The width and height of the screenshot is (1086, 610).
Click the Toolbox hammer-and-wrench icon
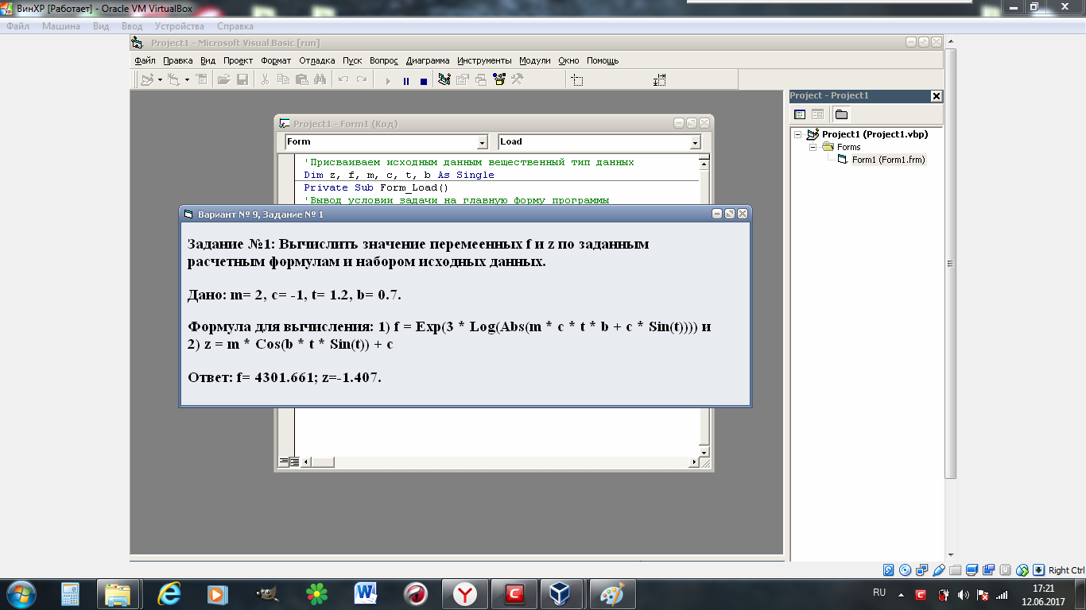[x=517, y=79]
